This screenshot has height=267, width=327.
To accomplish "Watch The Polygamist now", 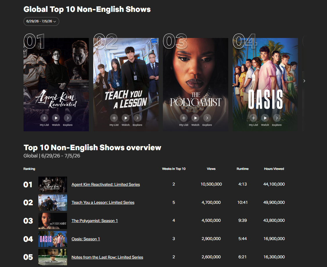I will coord(195,118).
